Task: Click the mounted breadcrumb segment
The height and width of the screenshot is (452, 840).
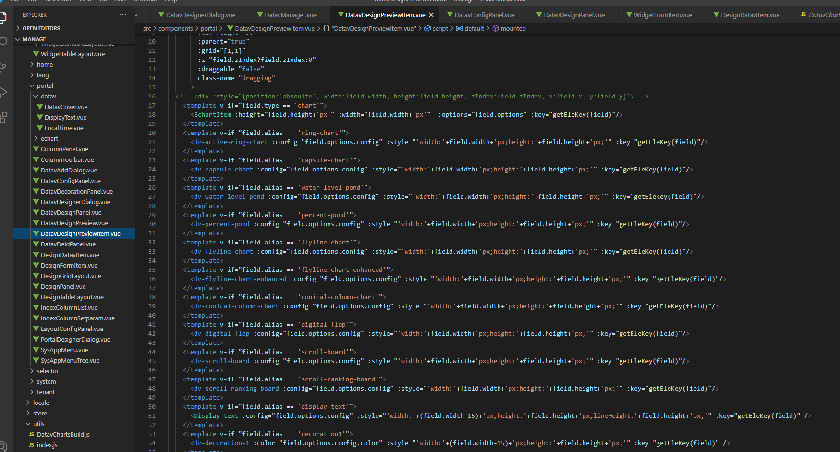Action: coord(513,28)
